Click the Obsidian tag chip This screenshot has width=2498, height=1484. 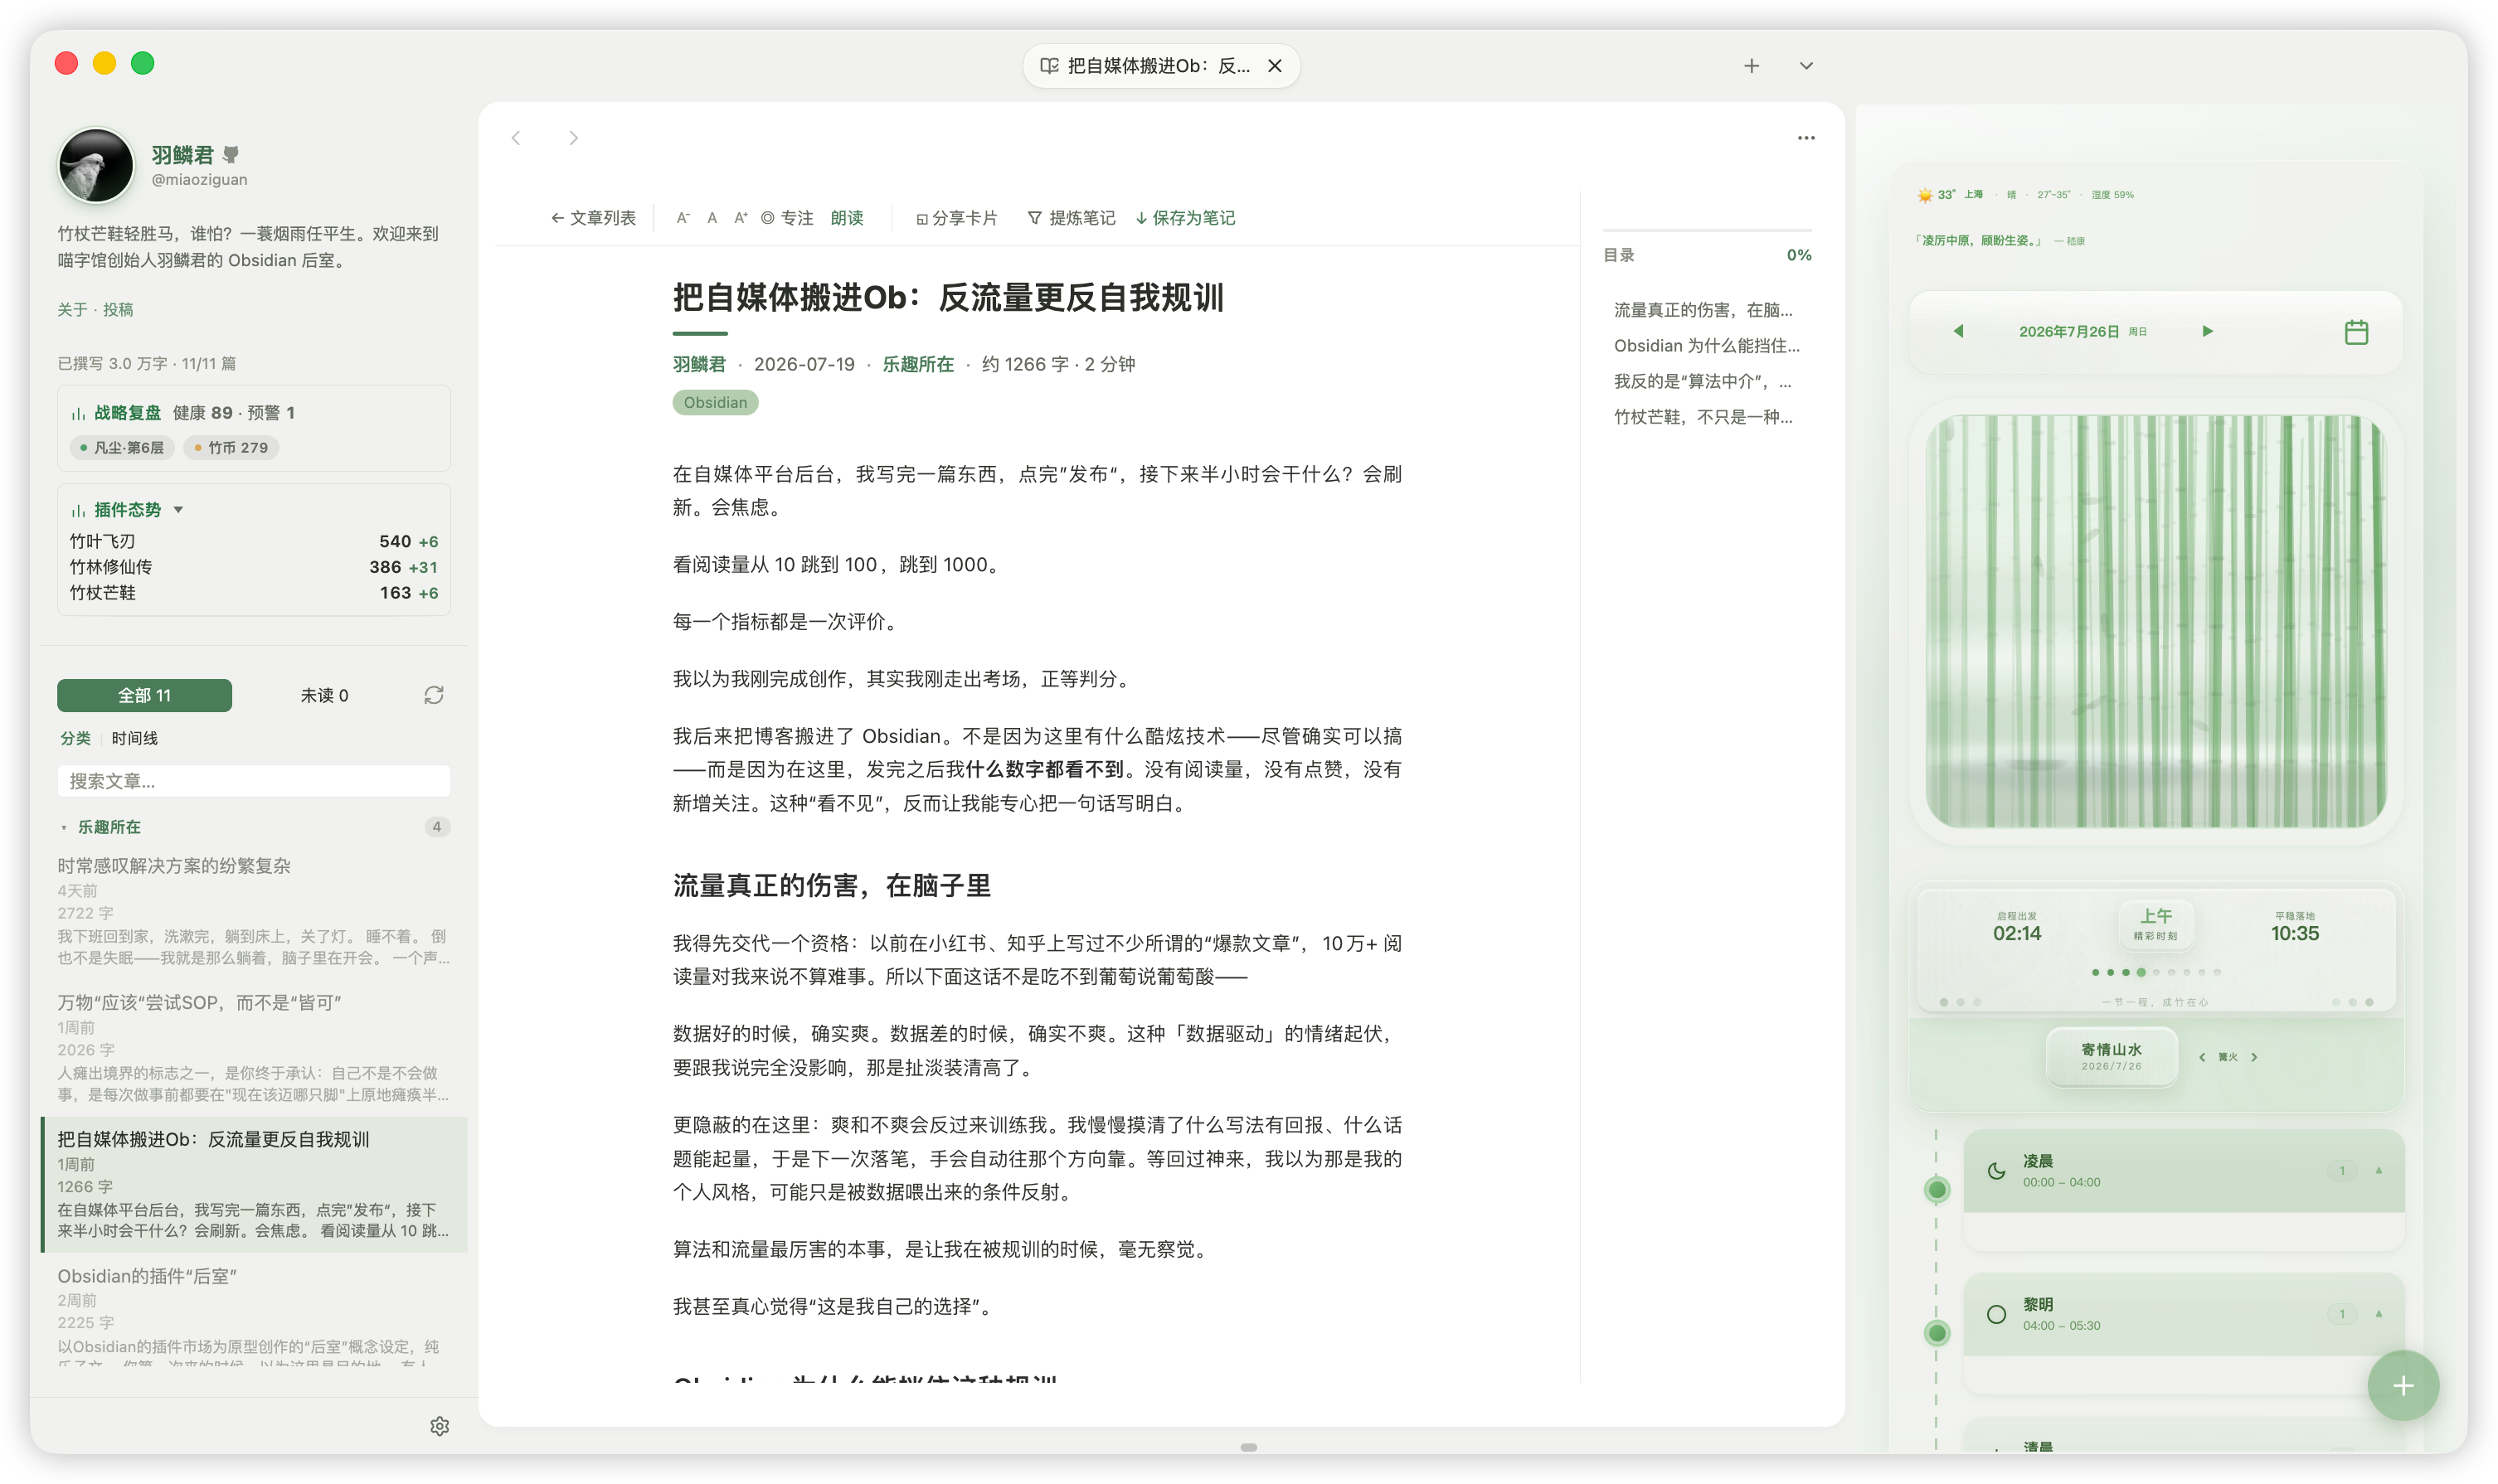715,403
